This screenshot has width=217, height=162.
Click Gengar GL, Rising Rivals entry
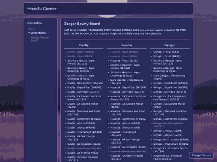[x=168, y=125]
